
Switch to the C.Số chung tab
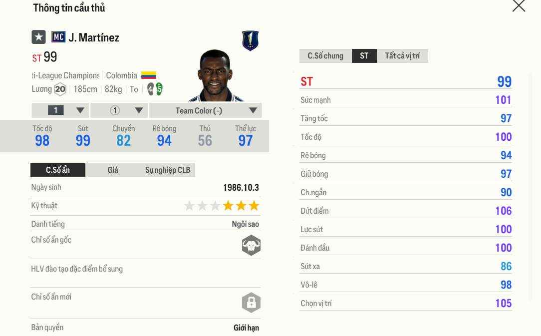pyautogui.click(x=325, y=56)
